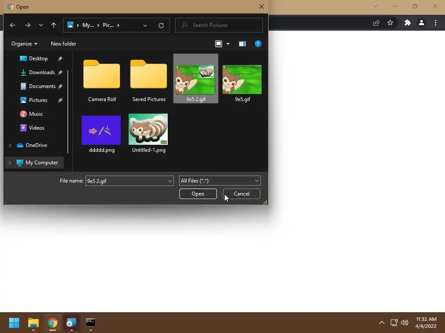This screenshot has width=445, height=333.
Task: Open Chrome Extensions puzzle icon
Action: [408, 23]
